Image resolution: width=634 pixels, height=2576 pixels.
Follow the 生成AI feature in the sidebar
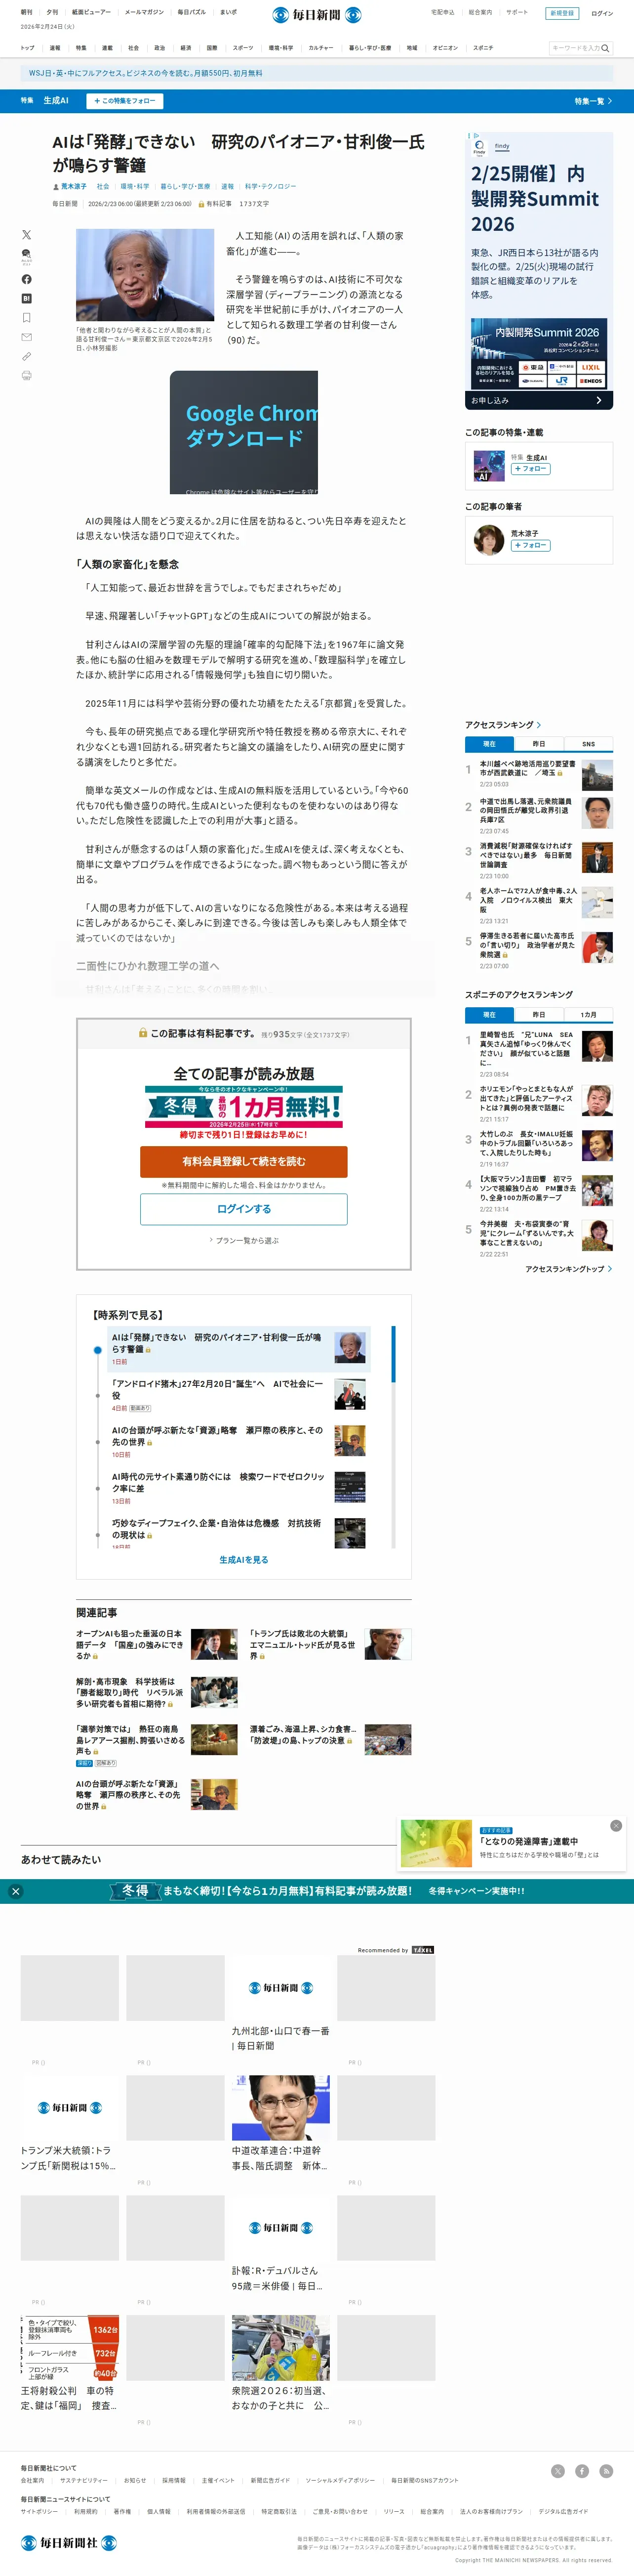point(530,469)
